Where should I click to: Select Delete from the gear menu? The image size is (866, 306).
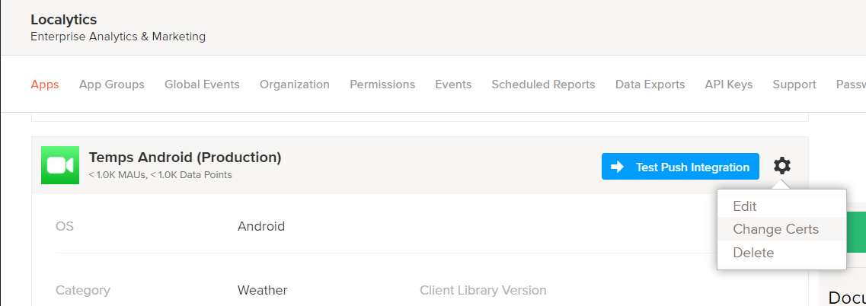click(x=753, y=253)
